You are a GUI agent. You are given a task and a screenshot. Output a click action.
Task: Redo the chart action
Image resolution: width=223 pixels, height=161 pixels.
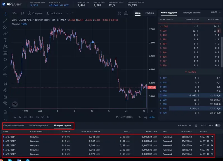[72, 13]
